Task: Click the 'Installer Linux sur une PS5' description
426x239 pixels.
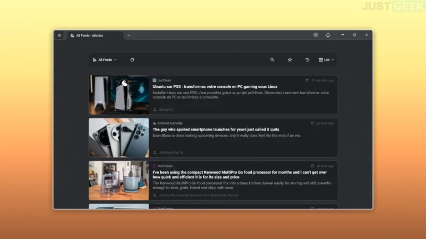Action: [241, 95]
